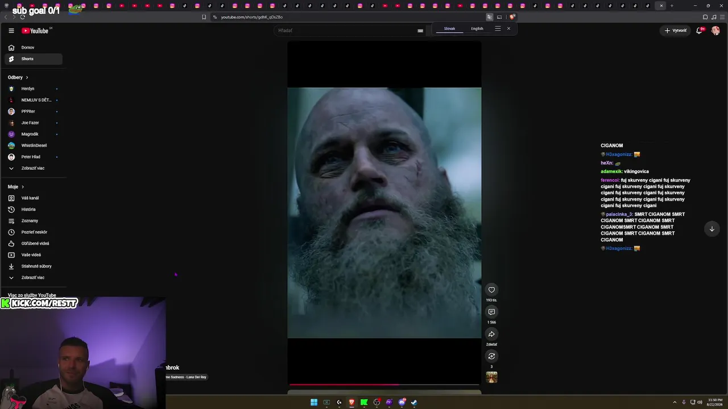The image size is (728, 409).
Task: Click the browser reload button
Action: coord(23,17)
